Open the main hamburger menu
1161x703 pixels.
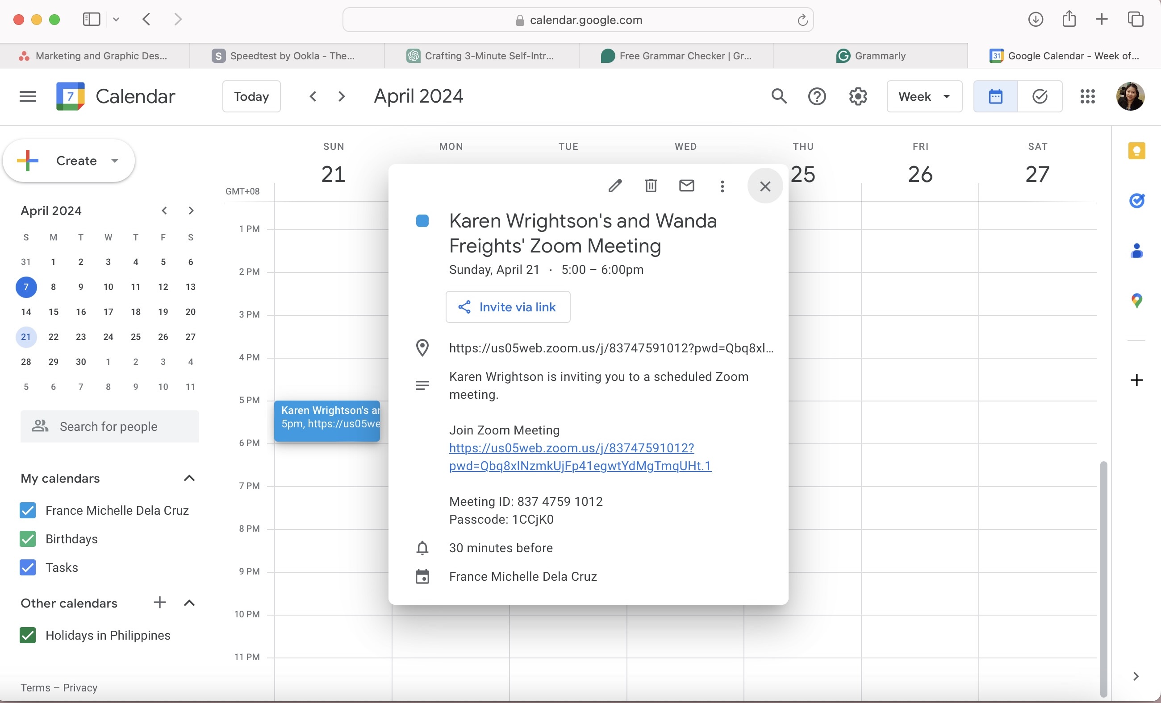click(27, 96)
